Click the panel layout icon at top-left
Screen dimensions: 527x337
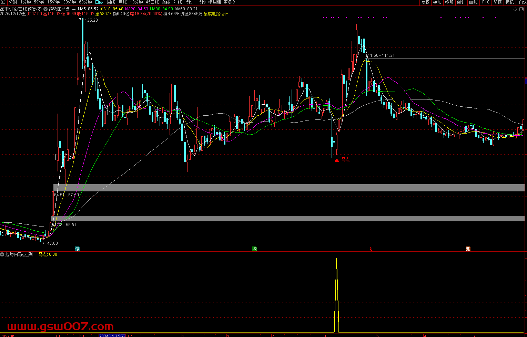(x=3, y=2)
